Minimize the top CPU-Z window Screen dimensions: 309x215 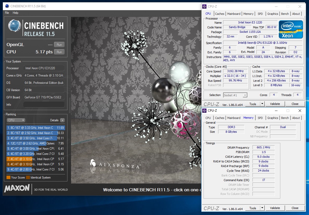(x=276, y=7)
